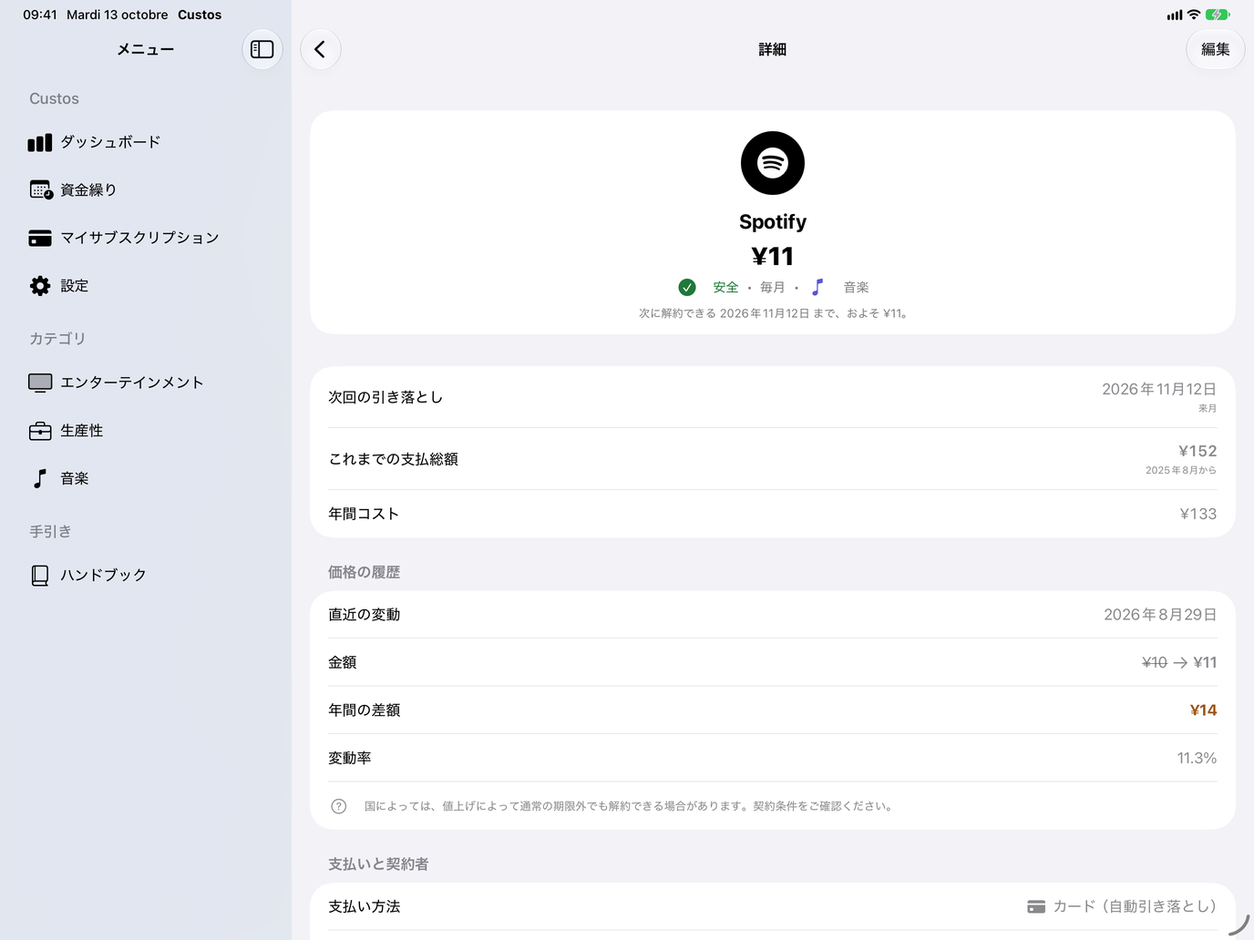Click the 編集 edit button
This screenshot has height=940, width=1254.
coord(1215,49)
